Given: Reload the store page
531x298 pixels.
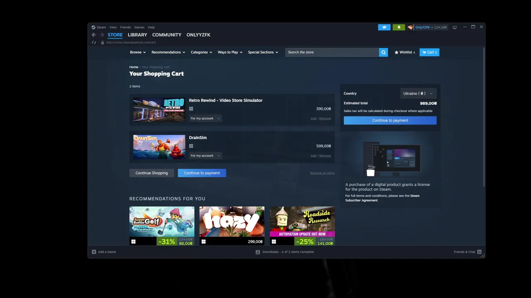Looking at the screenshot, I should pos(94,42).
